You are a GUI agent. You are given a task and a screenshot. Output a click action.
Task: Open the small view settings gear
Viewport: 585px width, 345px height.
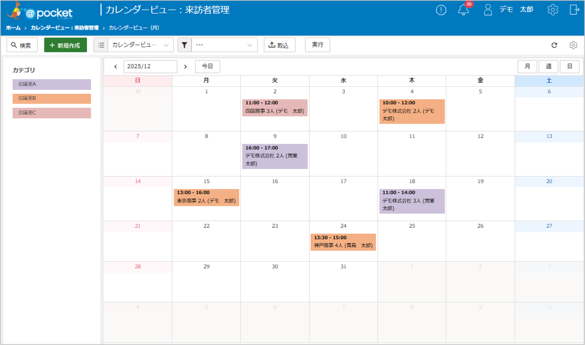pyautogui.click(x=573, y=45)
